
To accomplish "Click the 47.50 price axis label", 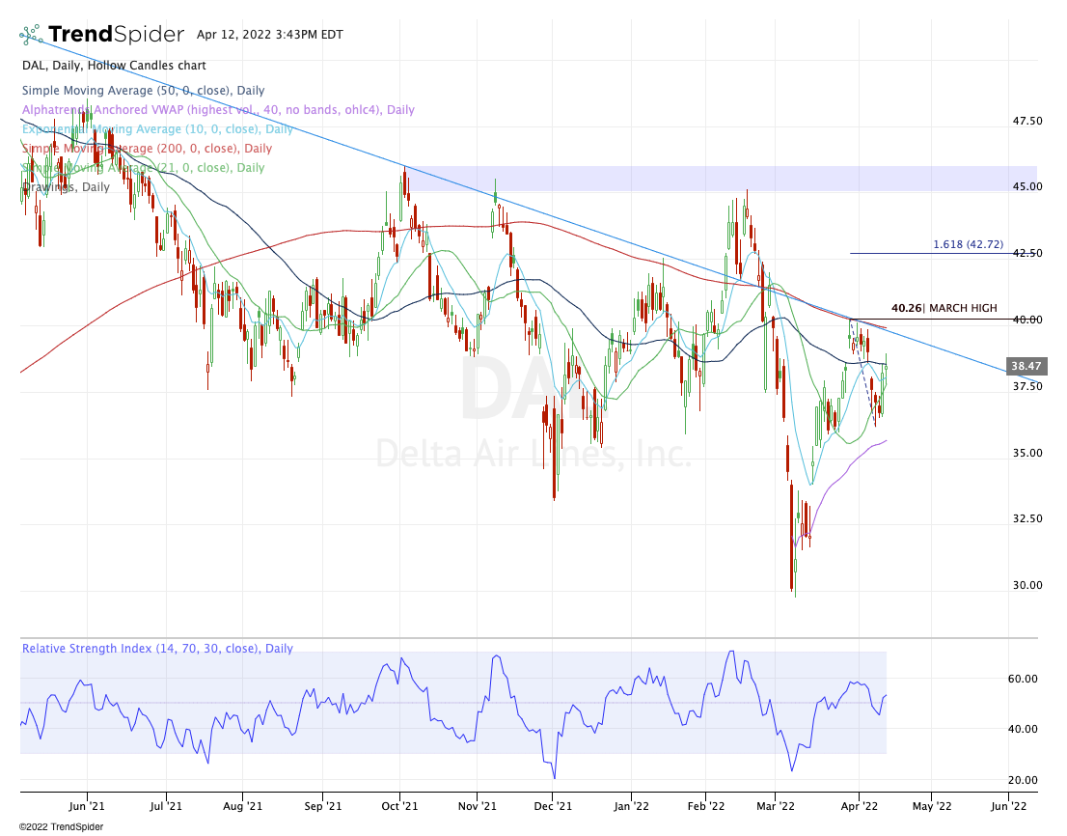I will 1027,122.
